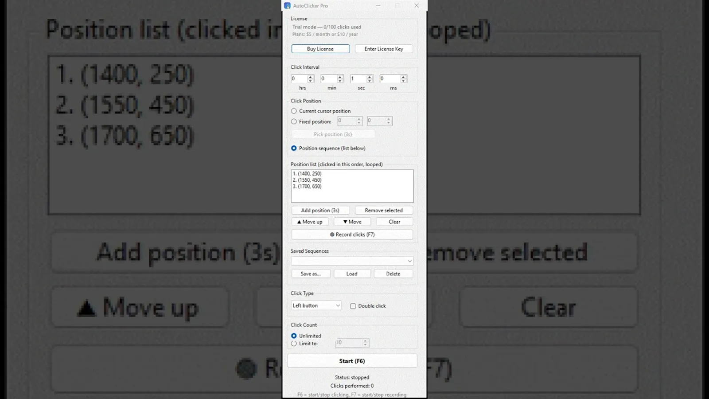Open the Left button click type dropdown

(316, 305)
